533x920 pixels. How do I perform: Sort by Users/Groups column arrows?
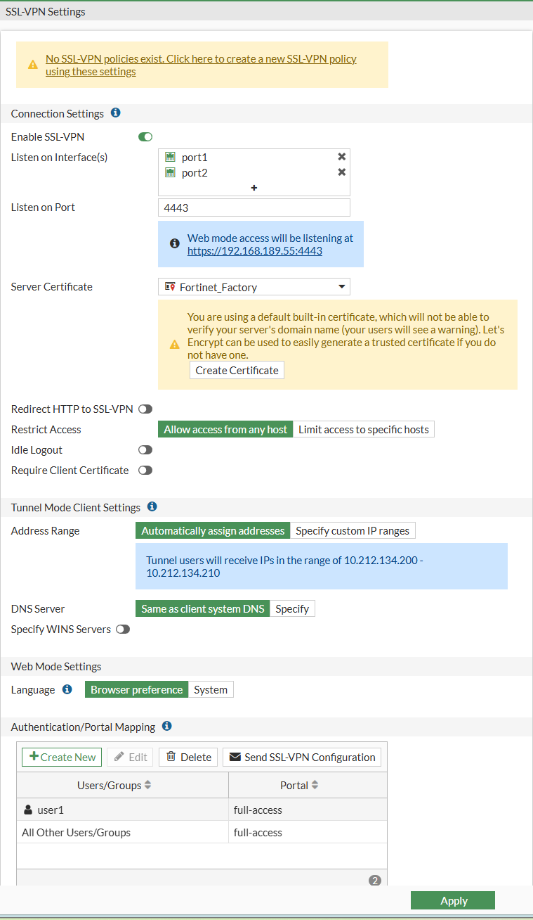click(x=148, y=785)
